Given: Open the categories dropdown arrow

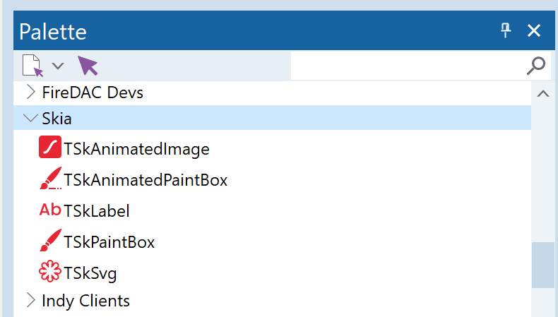Looking at the screenshot, I should click(58, 66).
